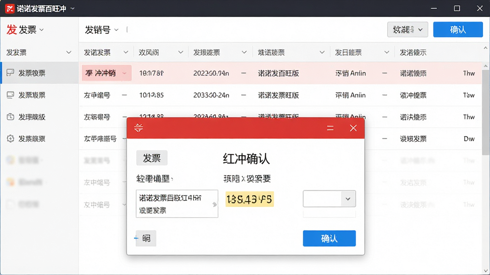Open the 发票 dropdown with the red 发 logo

click(x=25, y=30)
